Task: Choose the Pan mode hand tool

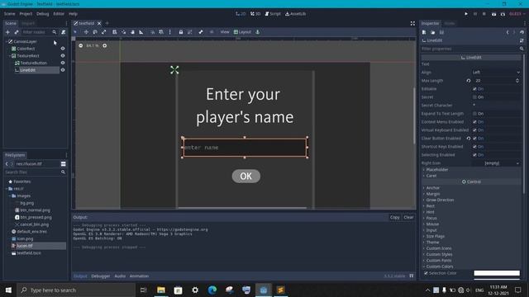Action: coord(132,32)
